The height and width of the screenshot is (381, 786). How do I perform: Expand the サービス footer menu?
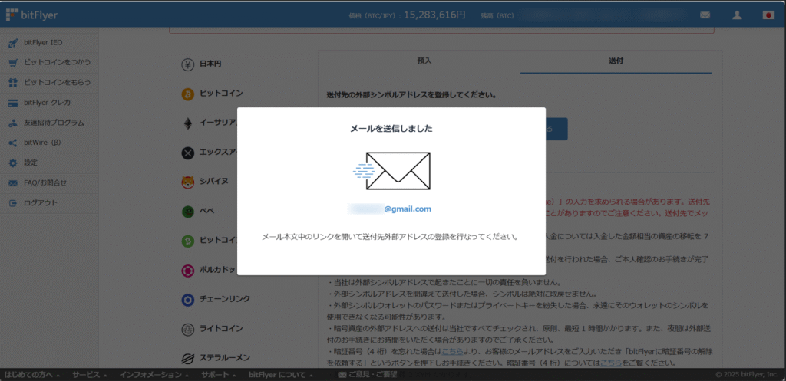click(x=90, y=375)
